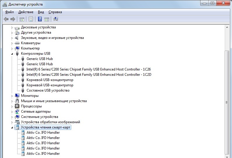Click the blue Help question mark icon
This screenshot has width=232, height=158.
[40, 19]
